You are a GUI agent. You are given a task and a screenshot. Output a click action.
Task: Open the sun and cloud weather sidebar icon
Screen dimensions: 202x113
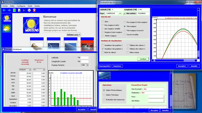tap(7, 28)
